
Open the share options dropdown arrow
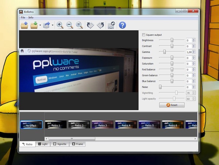point(53,25)
